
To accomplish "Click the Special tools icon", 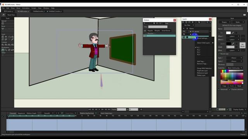I will click(x=3, y=23).
